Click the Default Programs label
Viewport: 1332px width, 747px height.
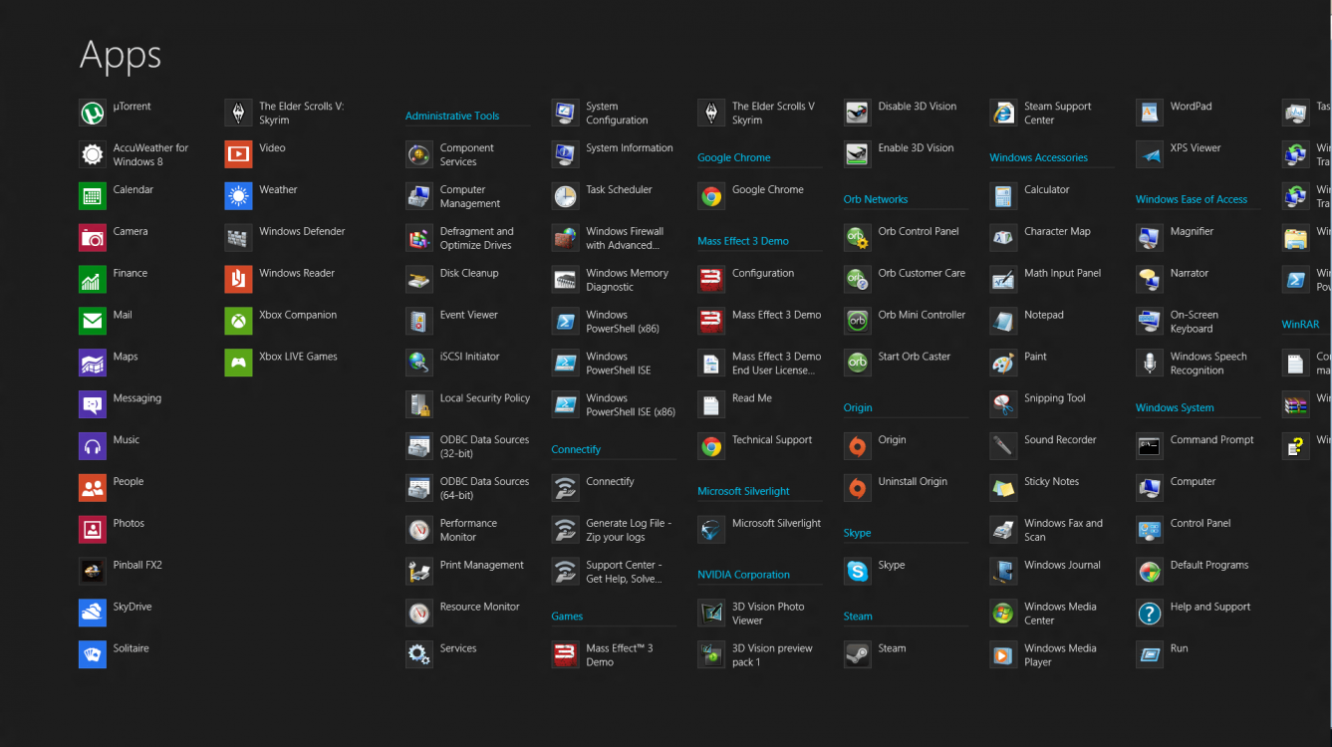click(1209, 566)
